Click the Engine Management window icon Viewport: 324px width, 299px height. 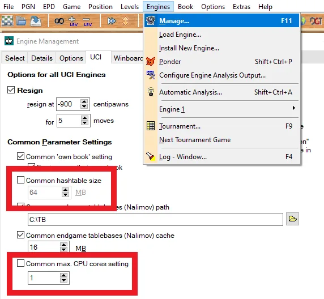[x=9, y=41]
